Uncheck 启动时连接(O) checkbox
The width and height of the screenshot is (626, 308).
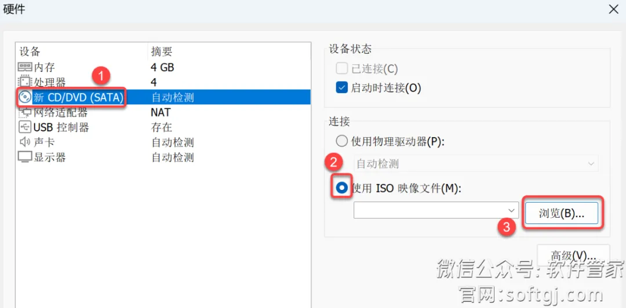[342, 87]
